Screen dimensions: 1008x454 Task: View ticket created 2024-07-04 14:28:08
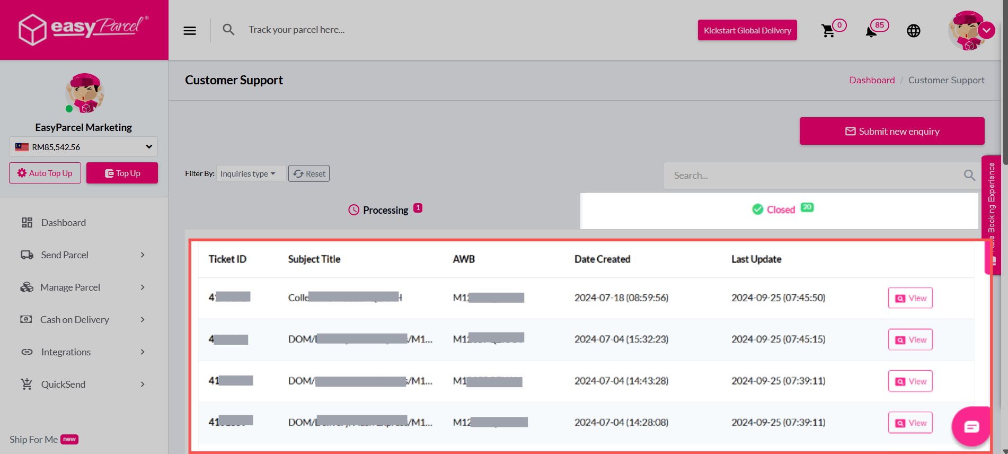[910, 423]
